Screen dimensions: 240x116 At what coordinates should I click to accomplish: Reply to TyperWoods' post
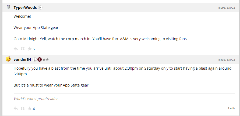pyautogui.click(x=16, y=49)
